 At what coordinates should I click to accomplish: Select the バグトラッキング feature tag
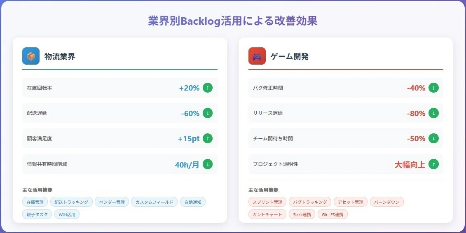point(310,202)
